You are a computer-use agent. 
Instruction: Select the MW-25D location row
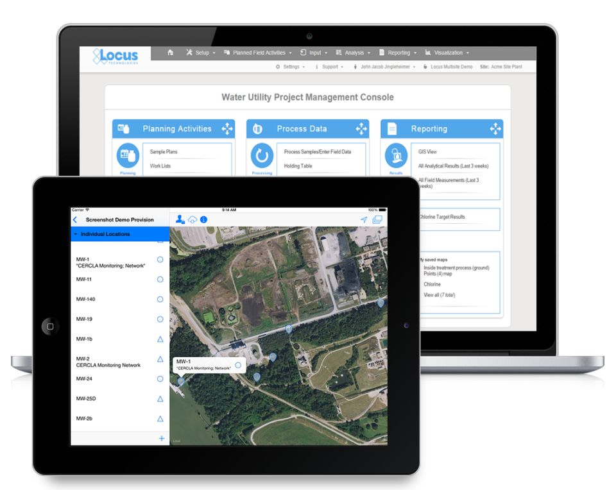pos(120,398)
